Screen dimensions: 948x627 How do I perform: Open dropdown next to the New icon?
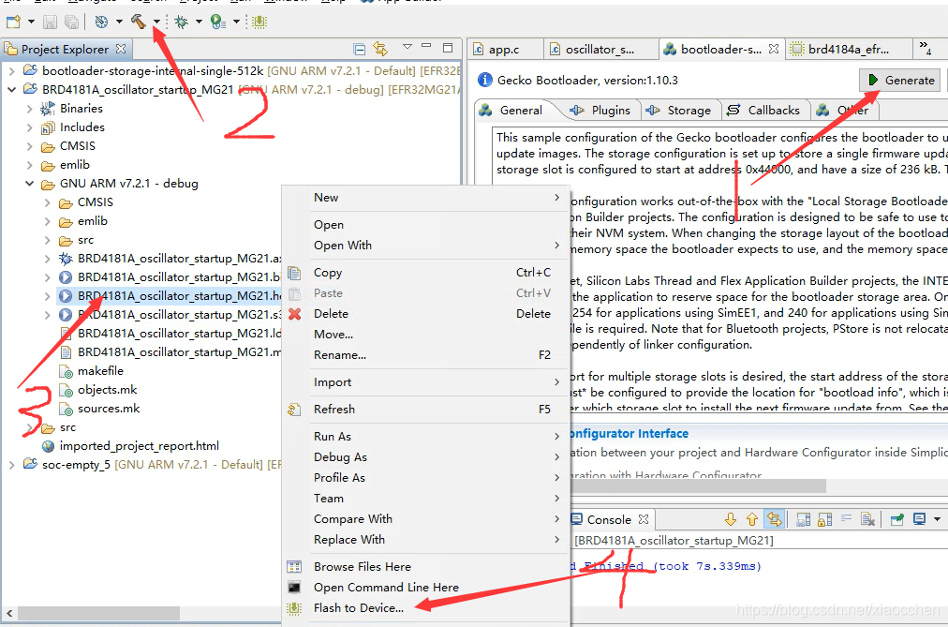tap(32, 22)
